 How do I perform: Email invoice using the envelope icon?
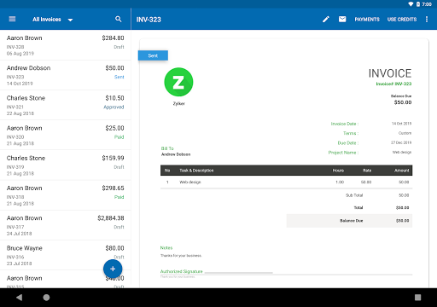pos(342,19)
